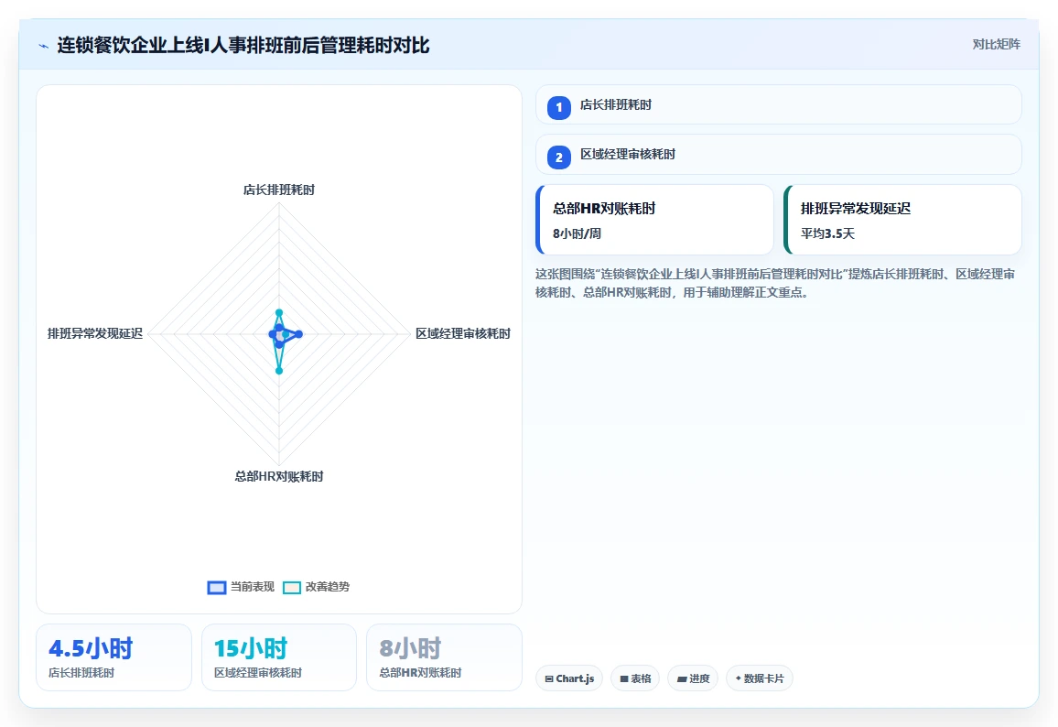Select the 表格 tag chip

[x=635, y=678]
